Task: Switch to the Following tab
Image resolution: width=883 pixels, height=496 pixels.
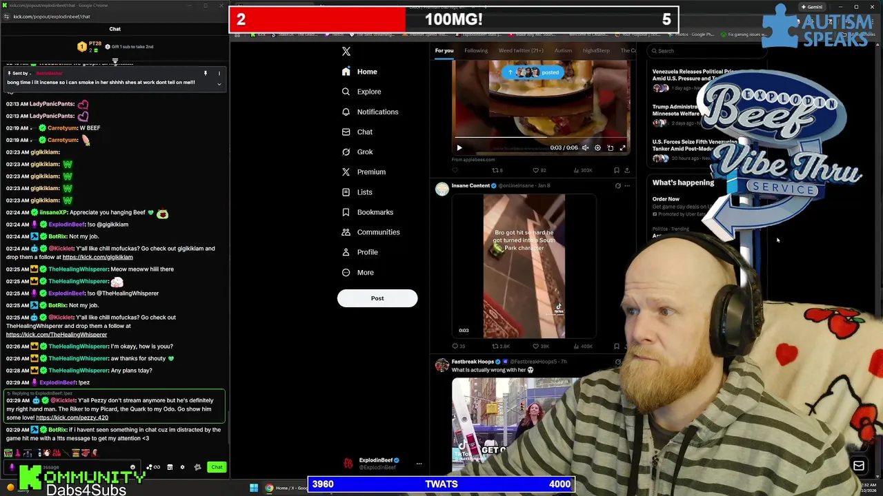Action: pos(475,50)
